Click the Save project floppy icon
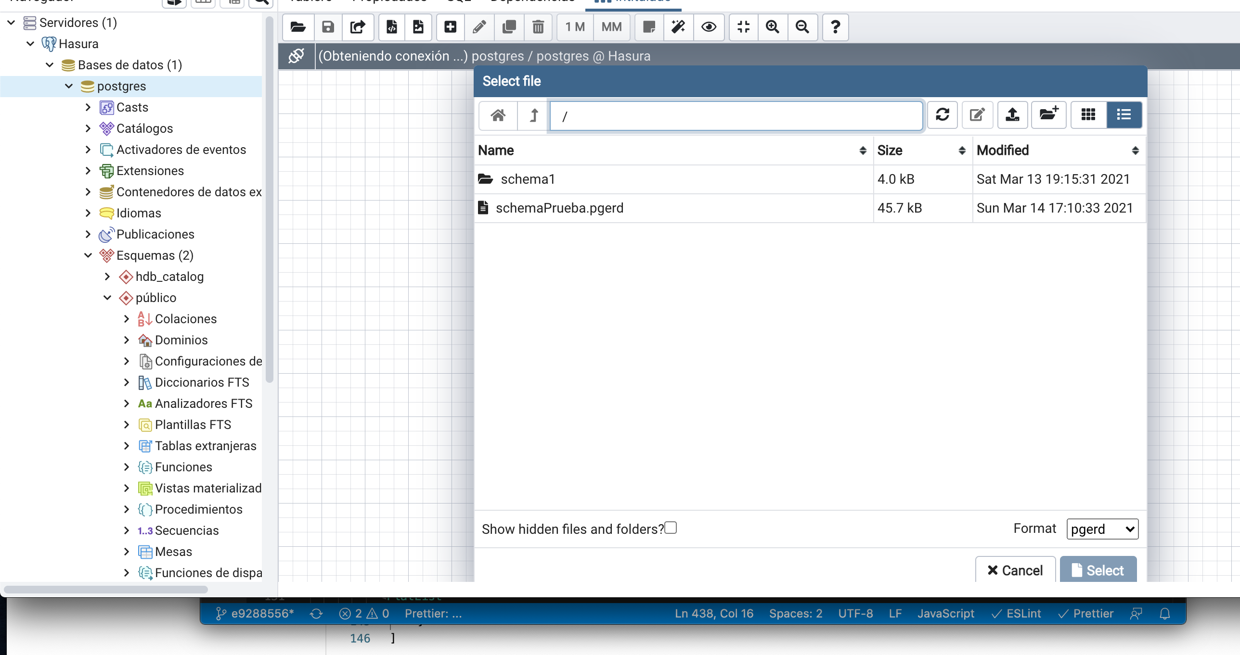 coord(328,27)
